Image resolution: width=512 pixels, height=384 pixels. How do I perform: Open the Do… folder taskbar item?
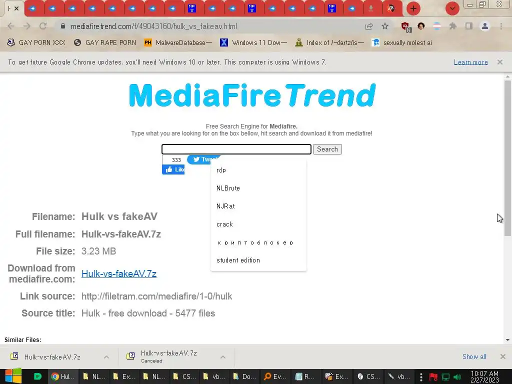[244, 376]
